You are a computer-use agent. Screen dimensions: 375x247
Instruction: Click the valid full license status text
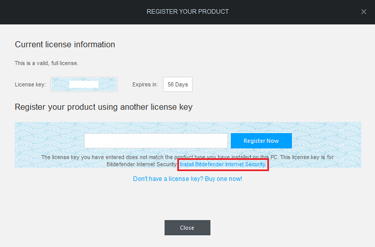point(46,64)
